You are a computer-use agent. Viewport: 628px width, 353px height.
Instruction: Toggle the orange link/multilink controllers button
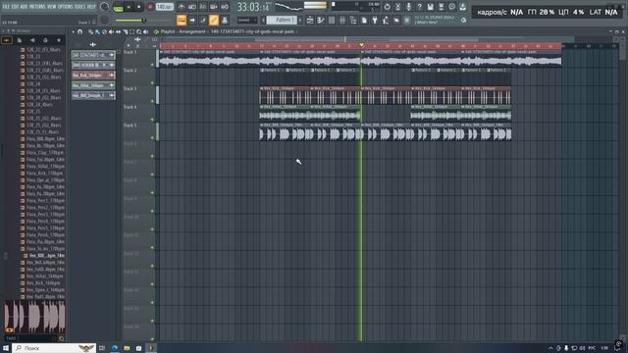click(214, 20)
